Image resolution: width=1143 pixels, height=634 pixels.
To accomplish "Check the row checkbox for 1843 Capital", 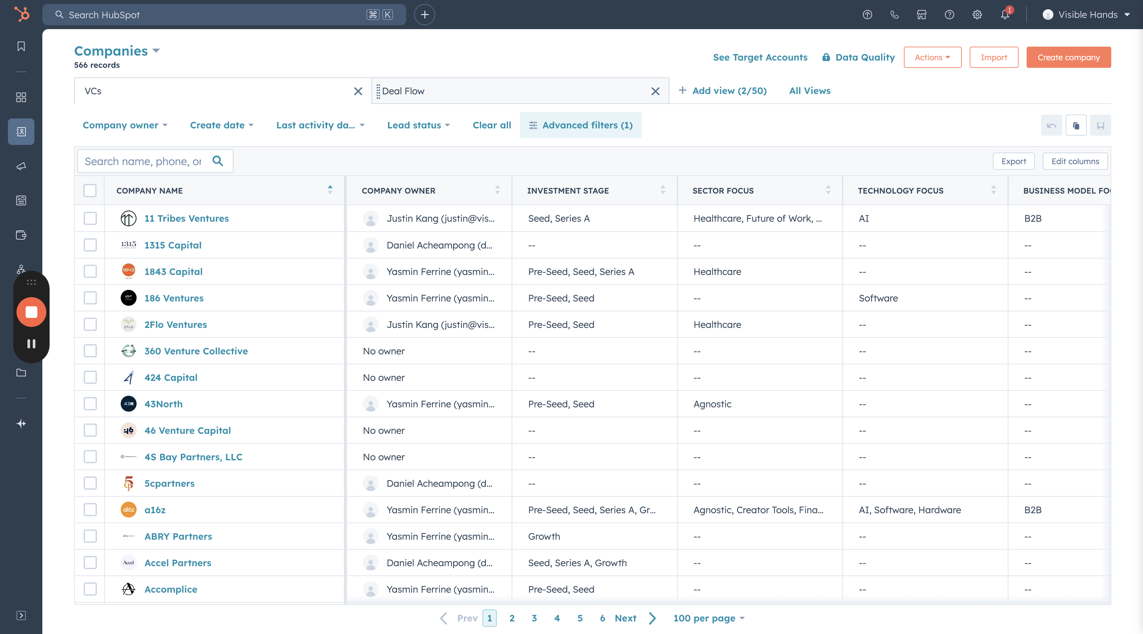I will point(90,271).
